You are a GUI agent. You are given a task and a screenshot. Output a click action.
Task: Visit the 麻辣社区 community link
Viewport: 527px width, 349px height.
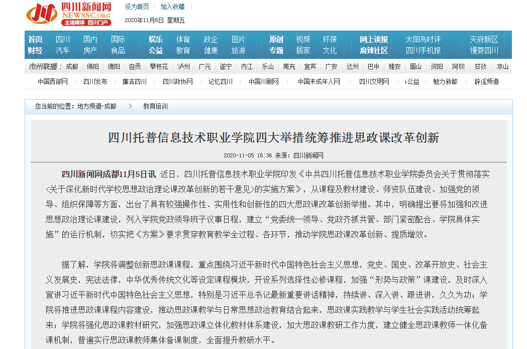point(374,50)
